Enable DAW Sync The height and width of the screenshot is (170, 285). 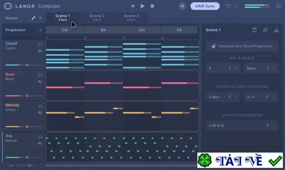205,6
